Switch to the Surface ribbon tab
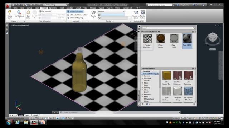The height and width of the screenshot is (128, 229). click(29, 8)
